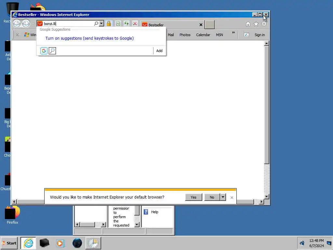Image resolution: width=333 pixels, height=250 pixels.
Task: Click Help text in the background window
Action: click(x=154, y=212)
